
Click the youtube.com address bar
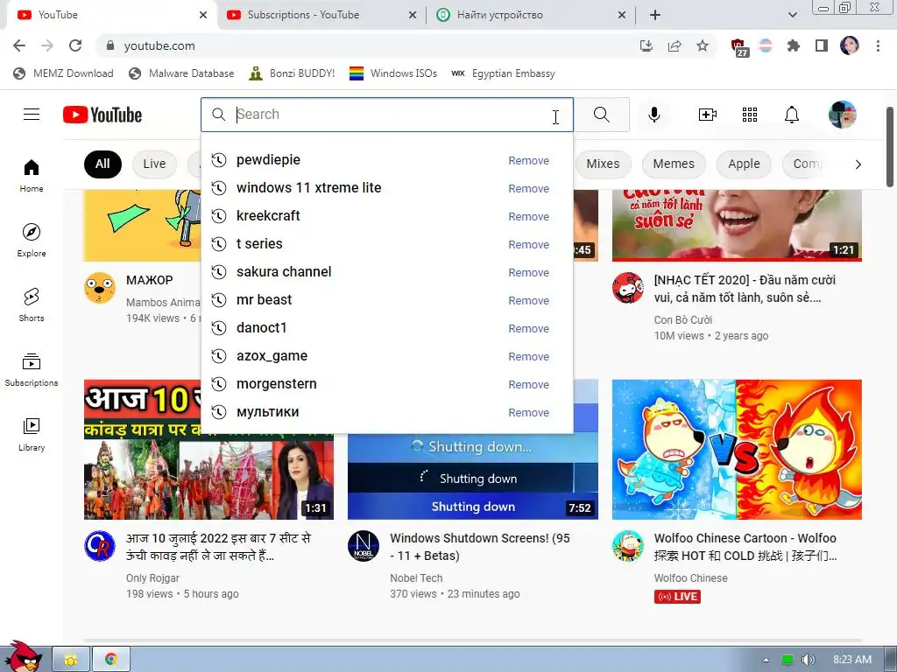pyautogui.click(x=366, y=45)
